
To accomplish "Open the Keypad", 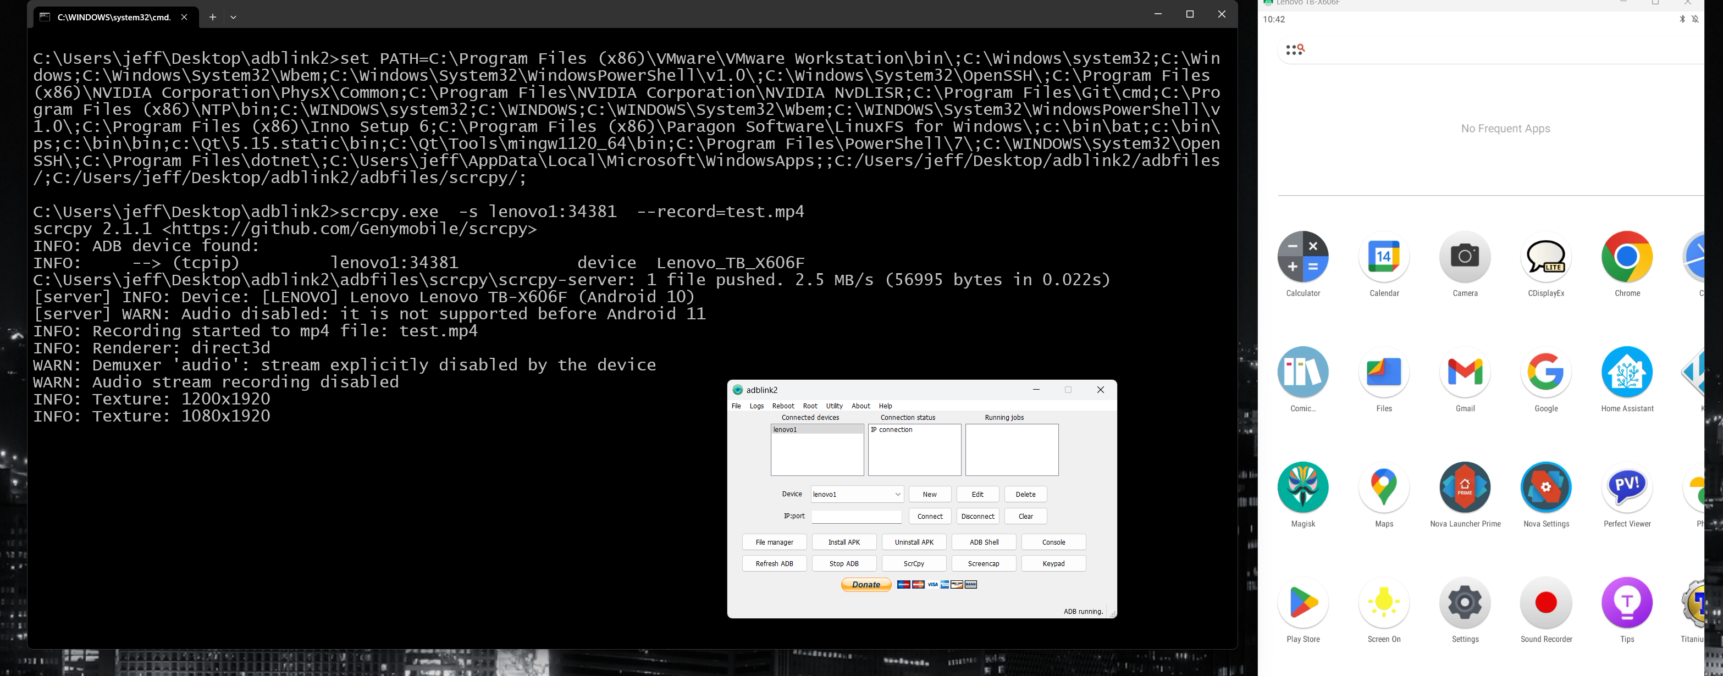I will click(x=1053, y=564).
